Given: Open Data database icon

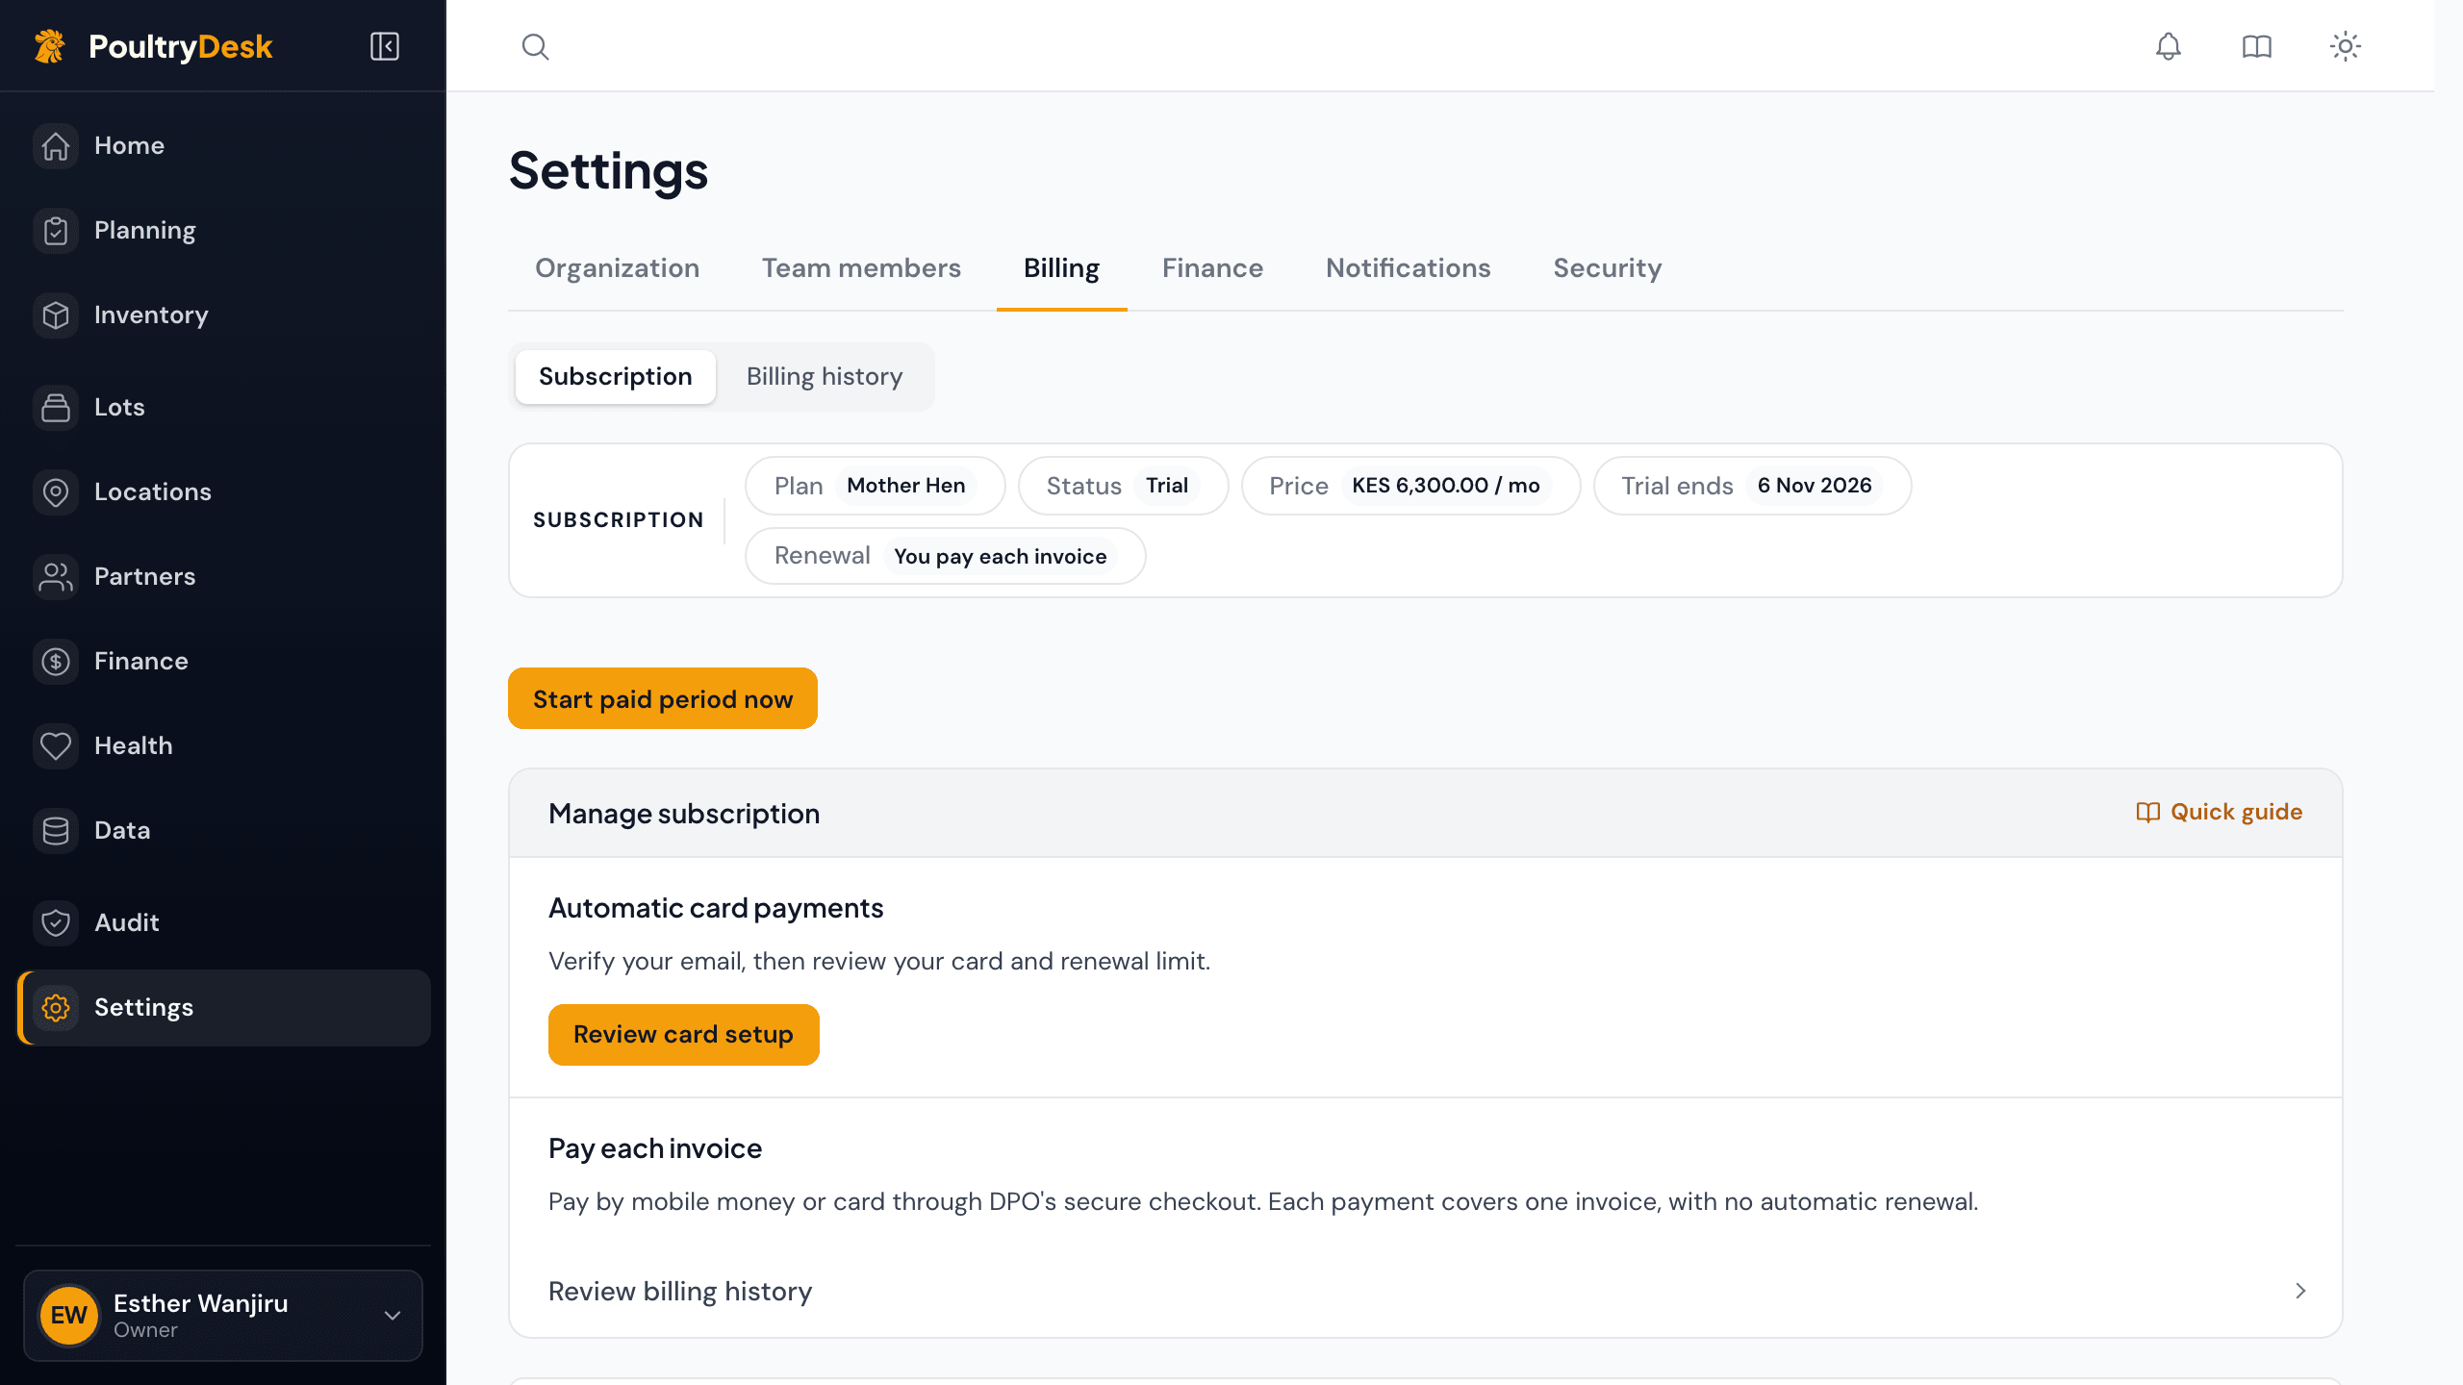Looking at the screenshot, I should [x=56, y=831].
